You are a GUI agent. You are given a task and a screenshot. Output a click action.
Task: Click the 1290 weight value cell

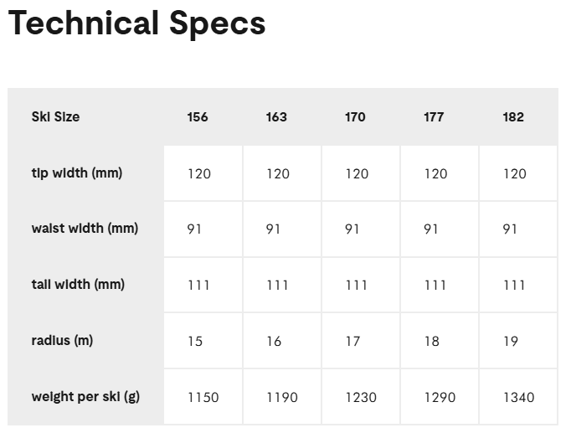tap(440, 397)
